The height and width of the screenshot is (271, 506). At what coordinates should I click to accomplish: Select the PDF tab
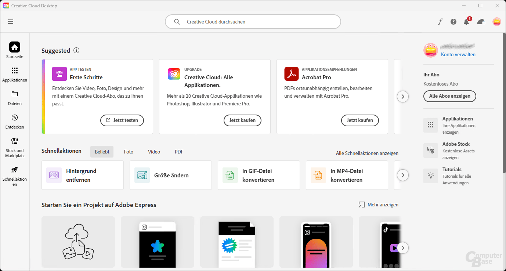point(179,152)
